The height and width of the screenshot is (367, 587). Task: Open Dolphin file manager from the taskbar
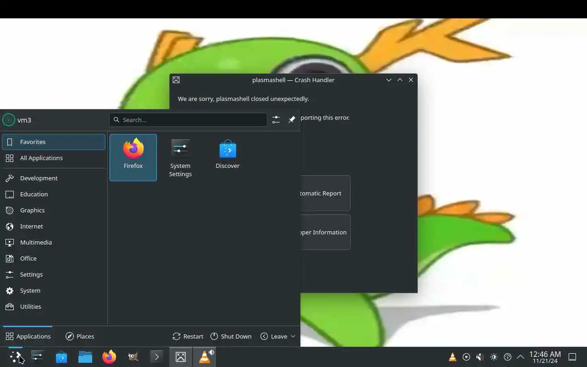[x=85, y=357]
